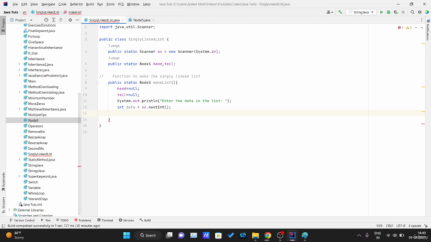Open the user account icon dropdown

[329, 12]
